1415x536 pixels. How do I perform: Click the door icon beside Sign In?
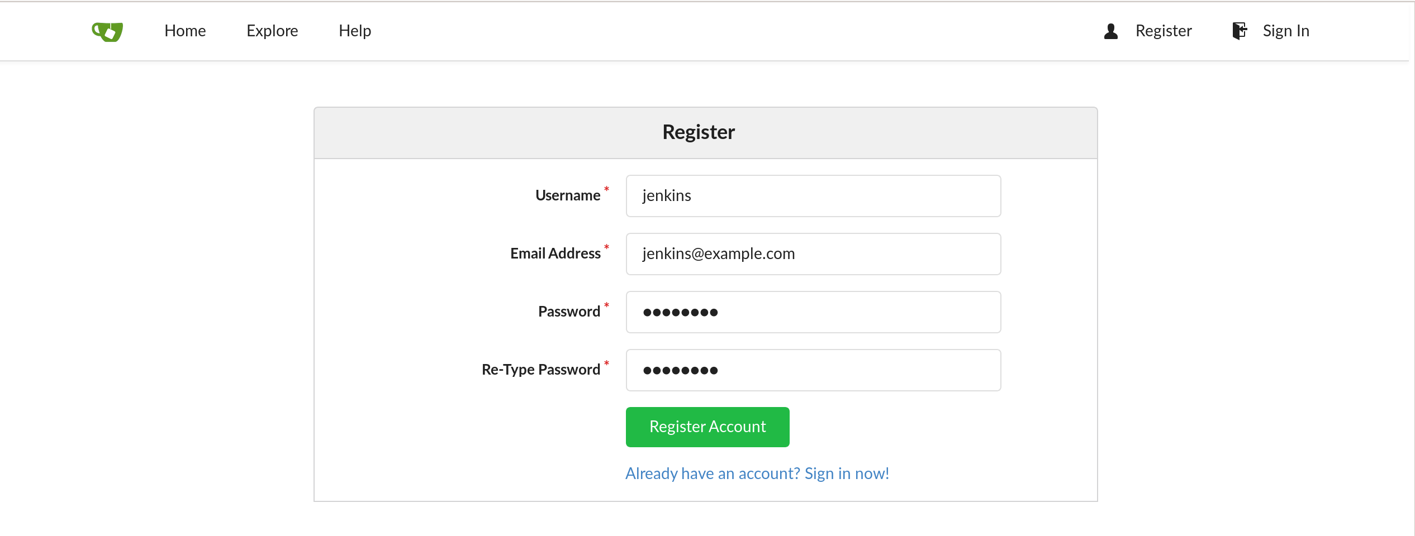1240,31
